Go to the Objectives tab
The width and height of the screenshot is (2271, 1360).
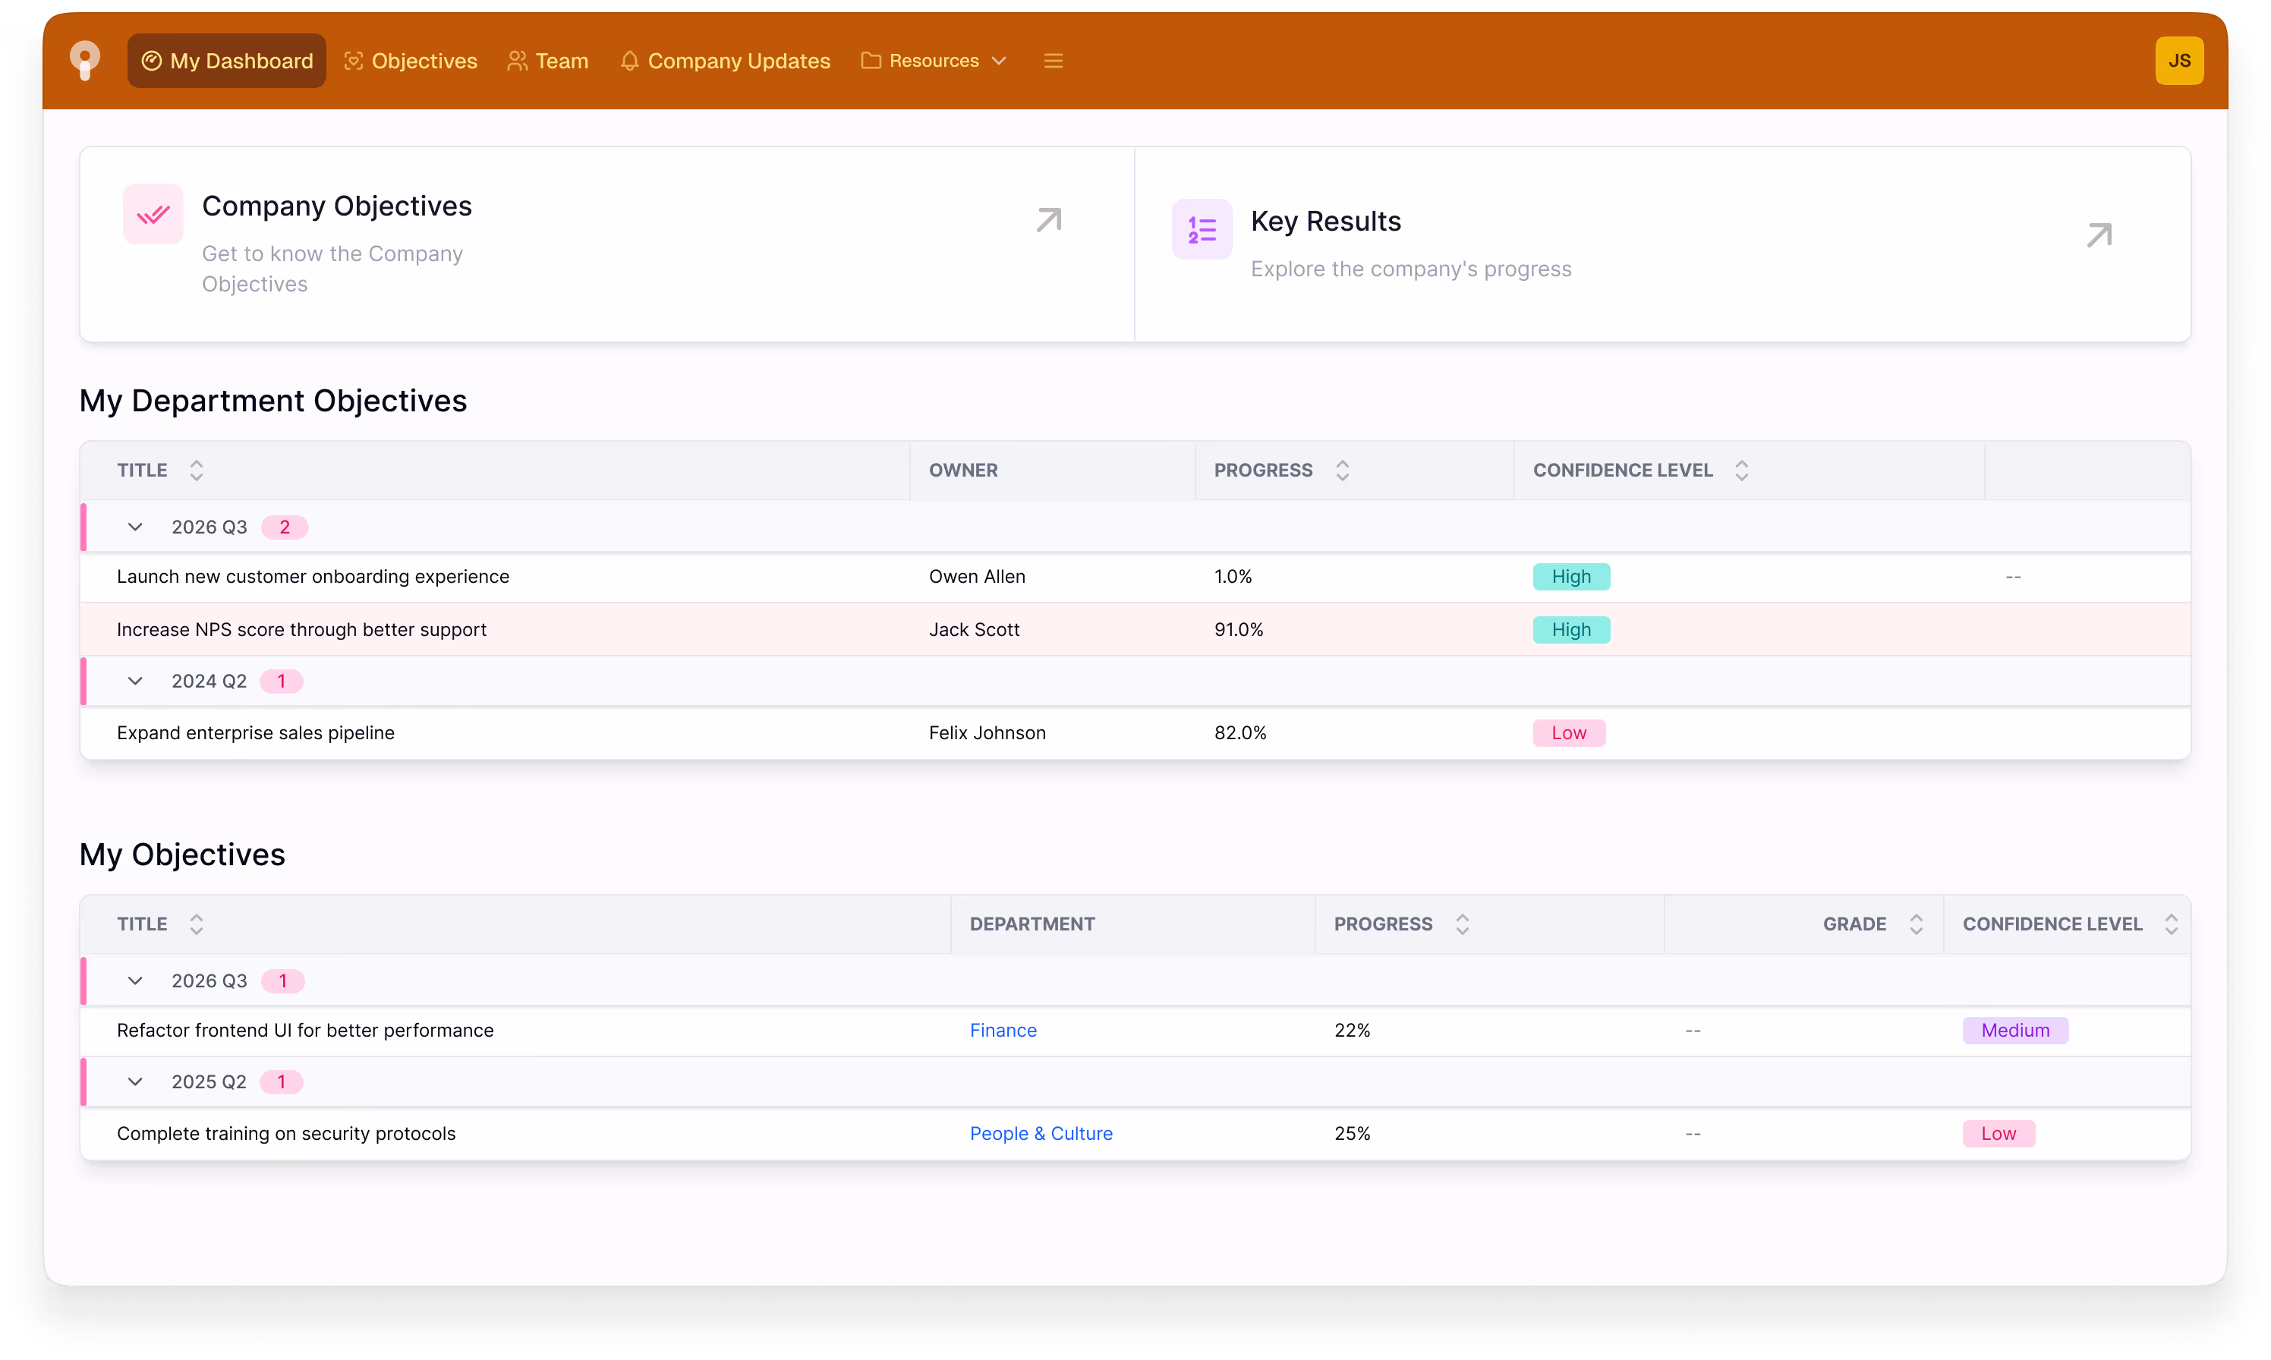click(411, 61)
